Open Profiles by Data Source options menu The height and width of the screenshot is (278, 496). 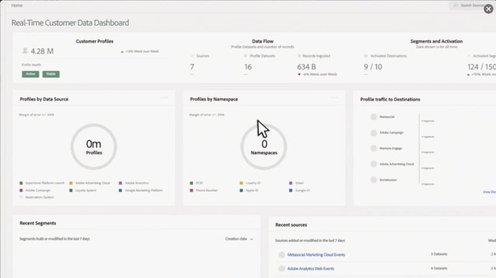[x=164, y=98]
